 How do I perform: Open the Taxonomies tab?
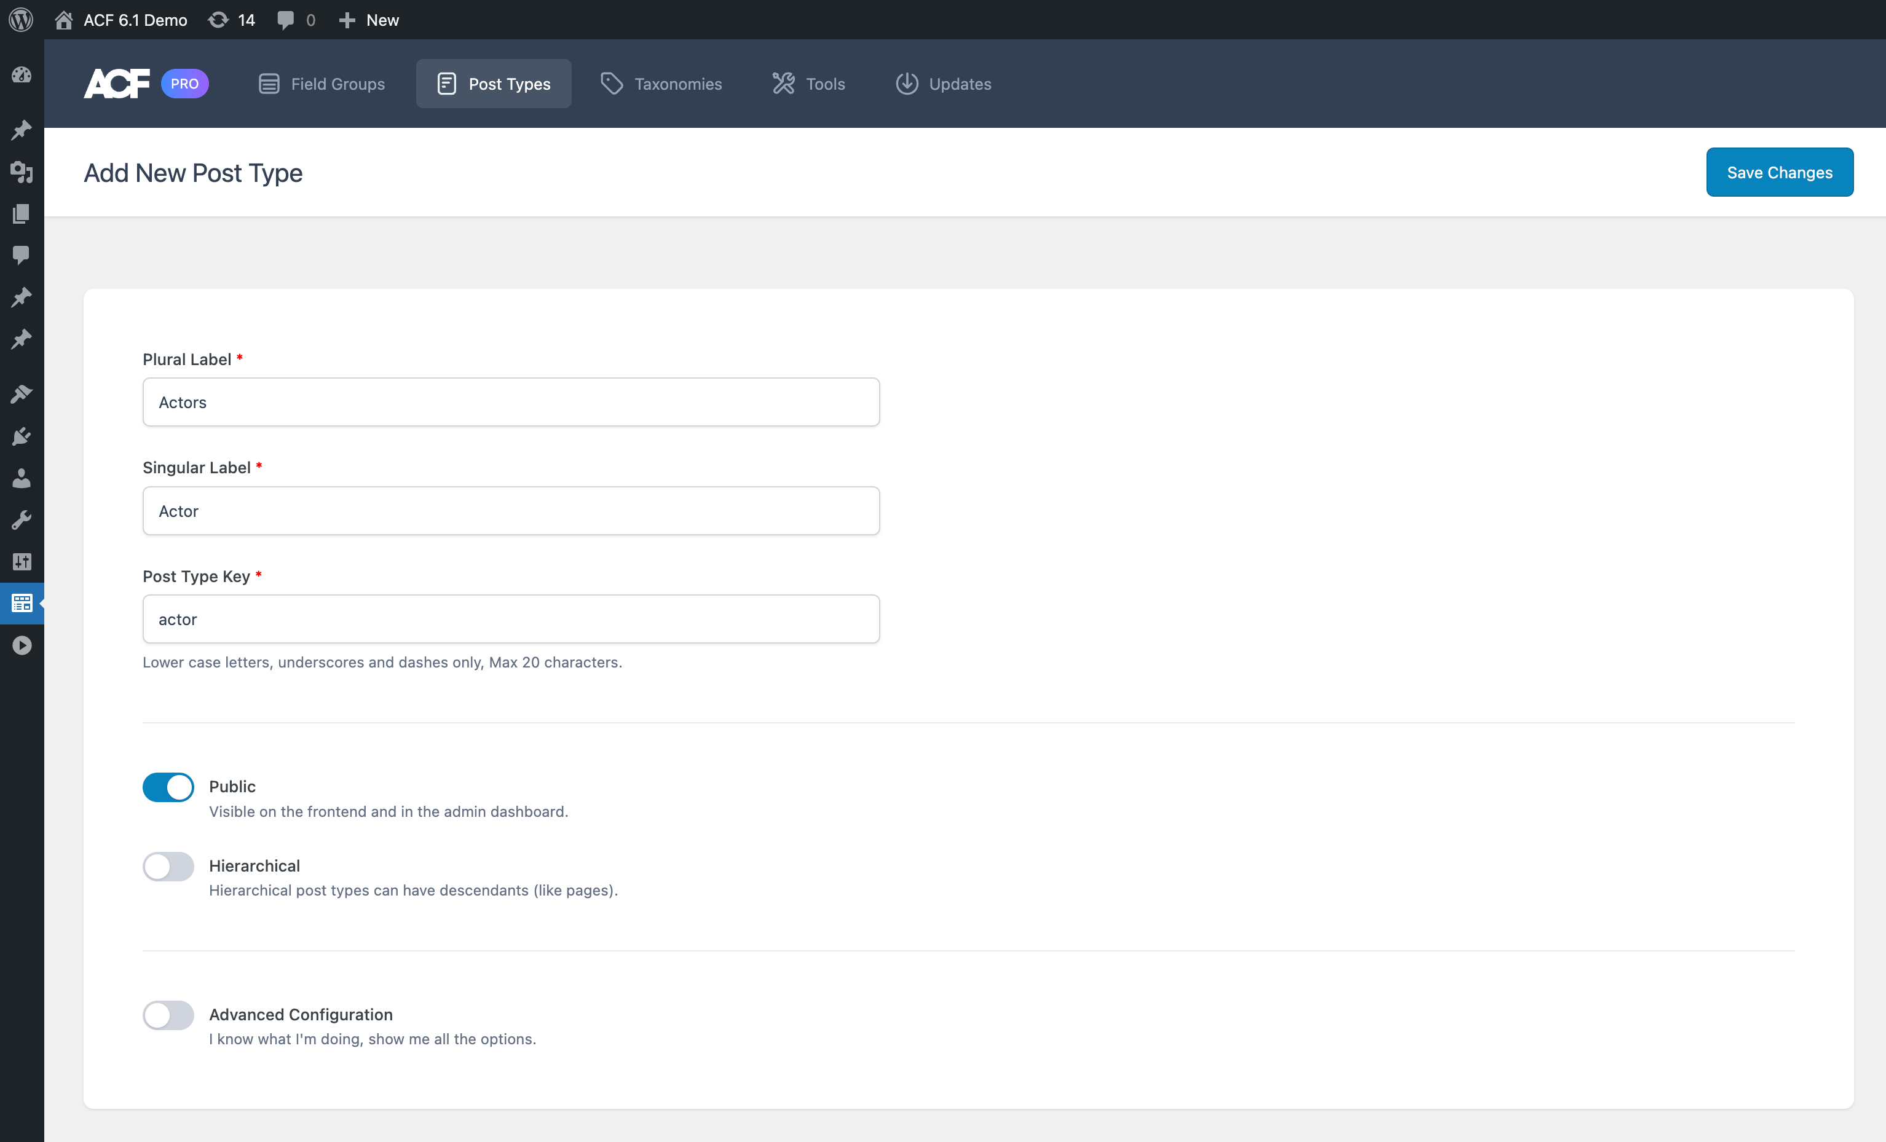[661, 84]
